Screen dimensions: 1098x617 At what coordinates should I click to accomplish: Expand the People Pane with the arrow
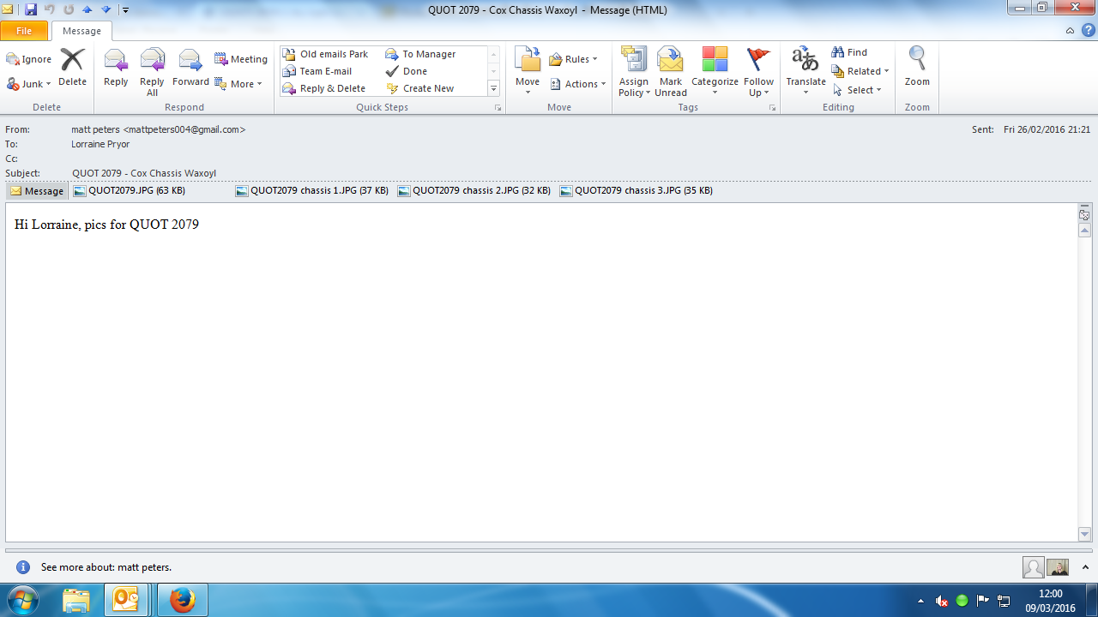1084,567
